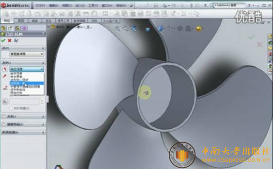Toggle detailed preview glasses icon
Viewport: 273px width, 169px height.
(x=16, y=41)
